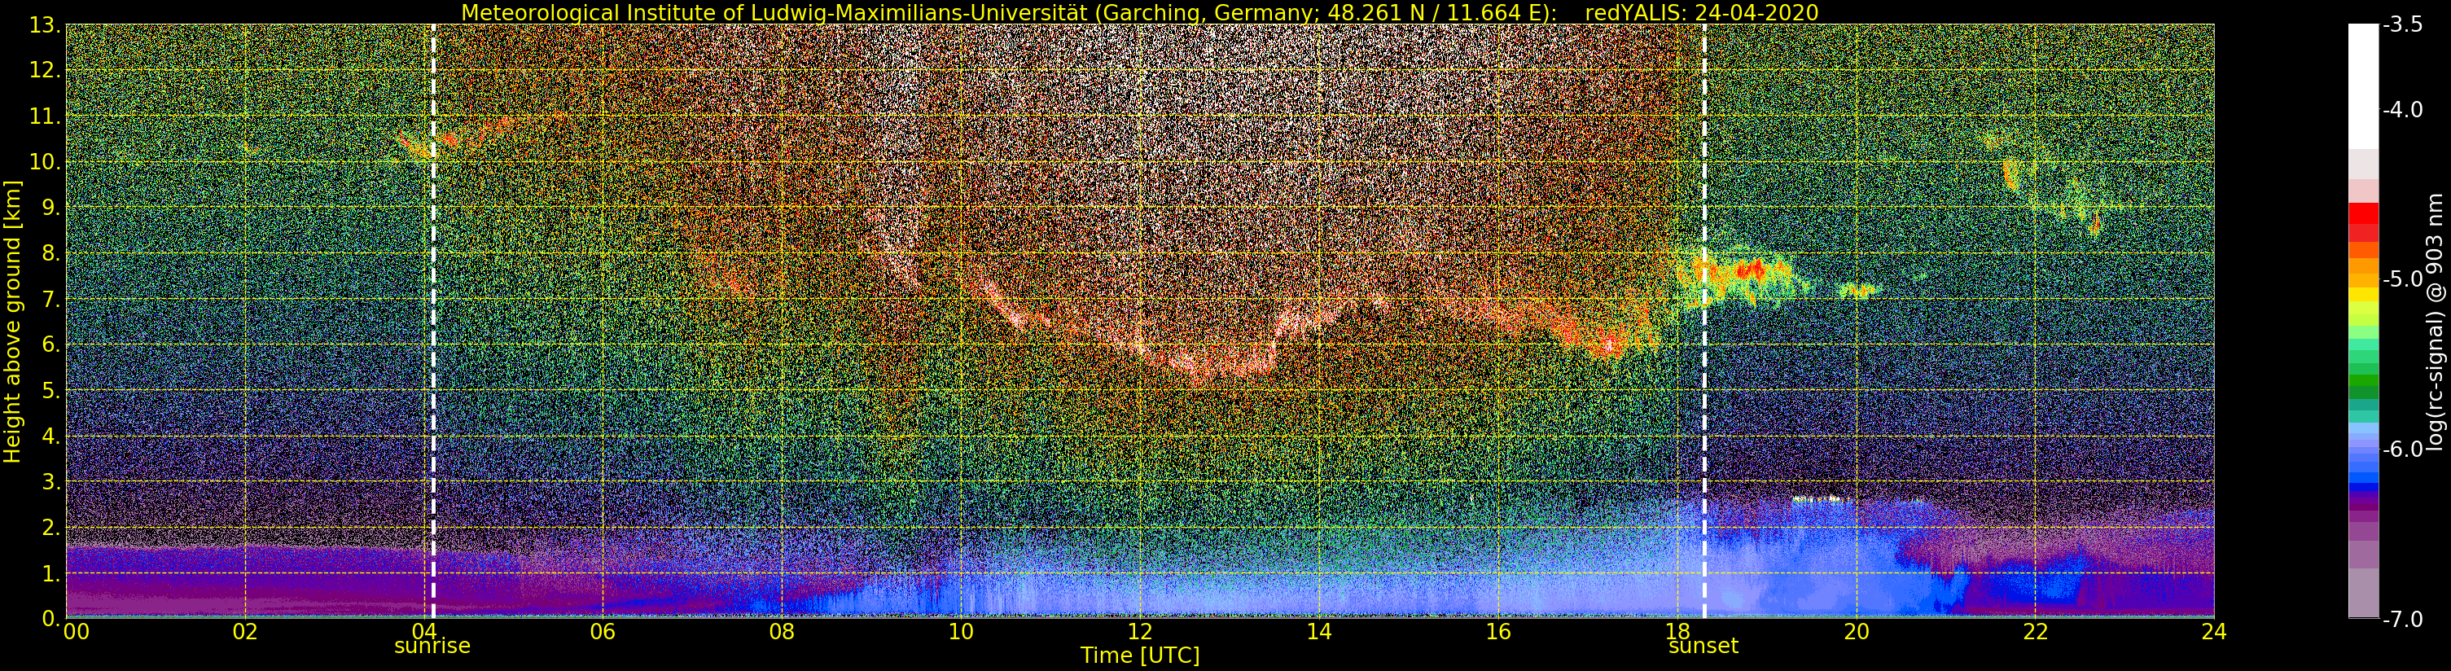Click the 'Height above ground [km]' axis label
This screenshot has height=671, width=2451.
click(x=12, y=321)
